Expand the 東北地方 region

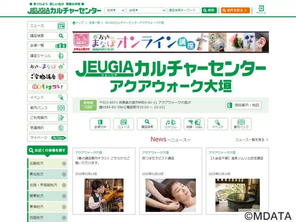point(47,174)
